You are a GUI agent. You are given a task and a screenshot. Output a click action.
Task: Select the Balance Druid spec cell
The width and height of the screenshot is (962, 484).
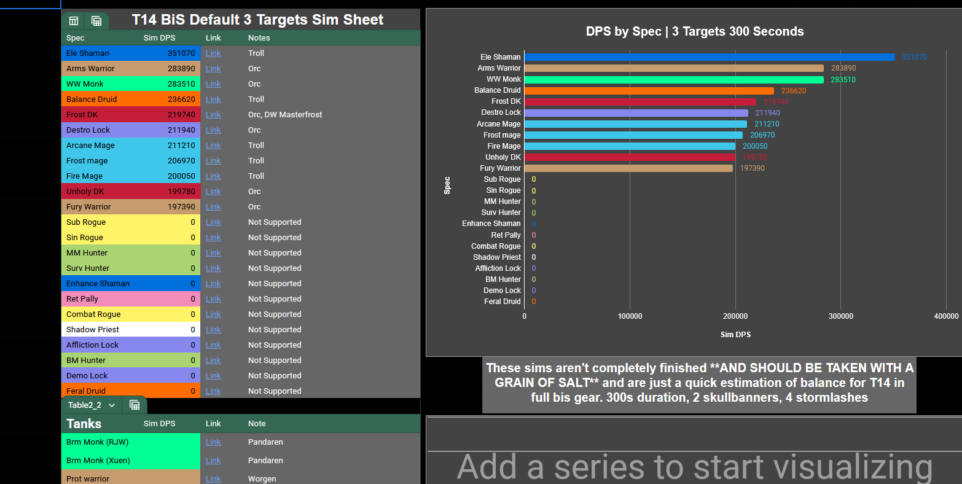pos(100,100)
